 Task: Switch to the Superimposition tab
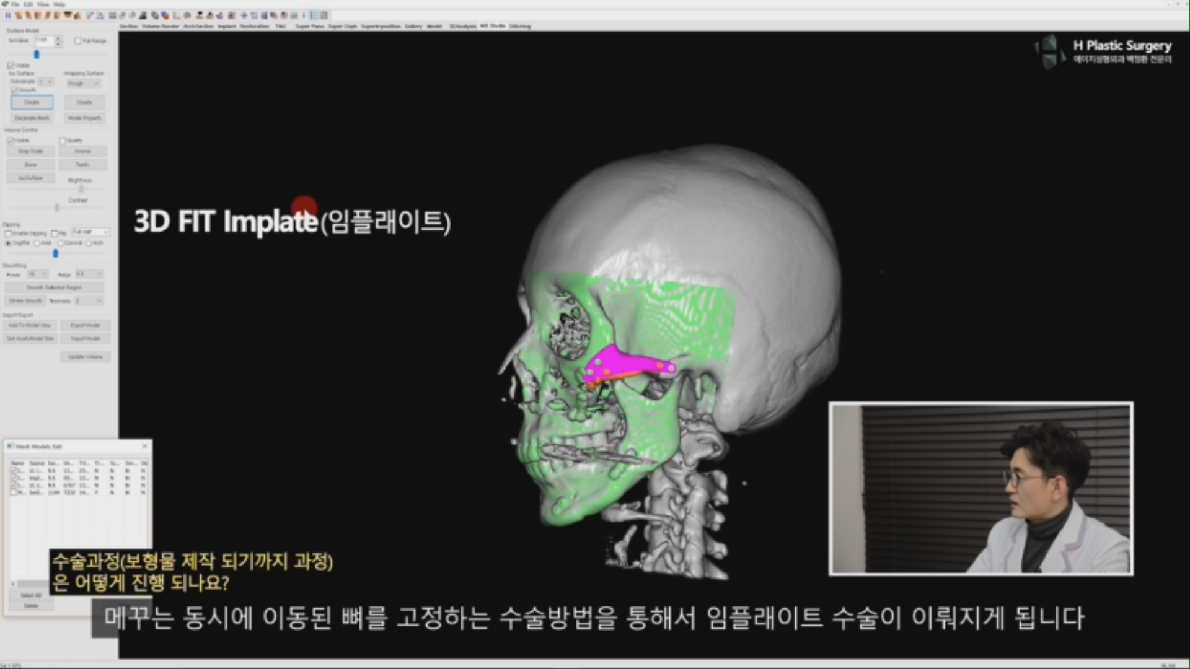coord(381,27)
